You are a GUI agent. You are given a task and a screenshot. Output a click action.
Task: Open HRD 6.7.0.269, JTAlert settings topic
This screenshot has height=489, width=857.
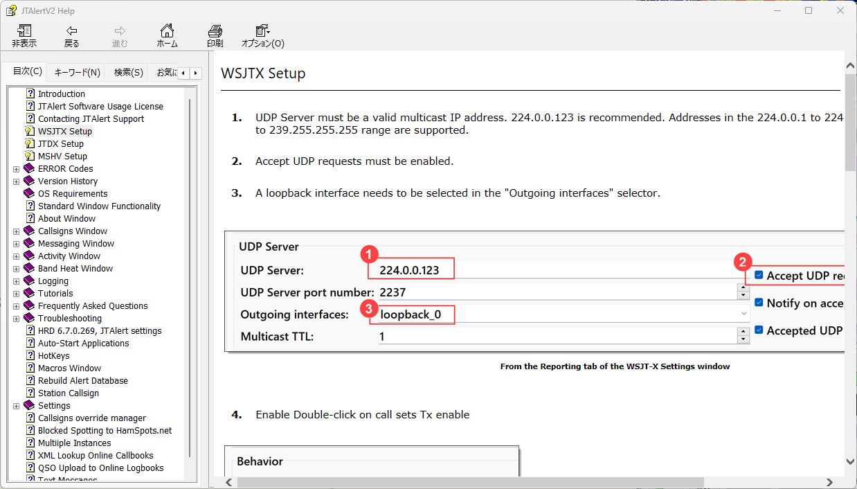pos(100,330)
